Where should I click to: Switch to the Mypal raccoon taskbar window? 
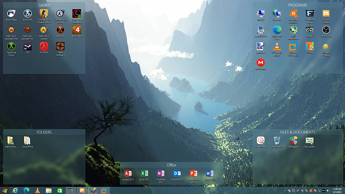[70, 190]
